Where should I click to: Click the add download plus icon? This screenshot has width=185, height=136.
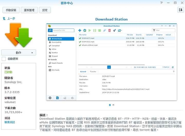pyautogui.click(x=80, y=30)
